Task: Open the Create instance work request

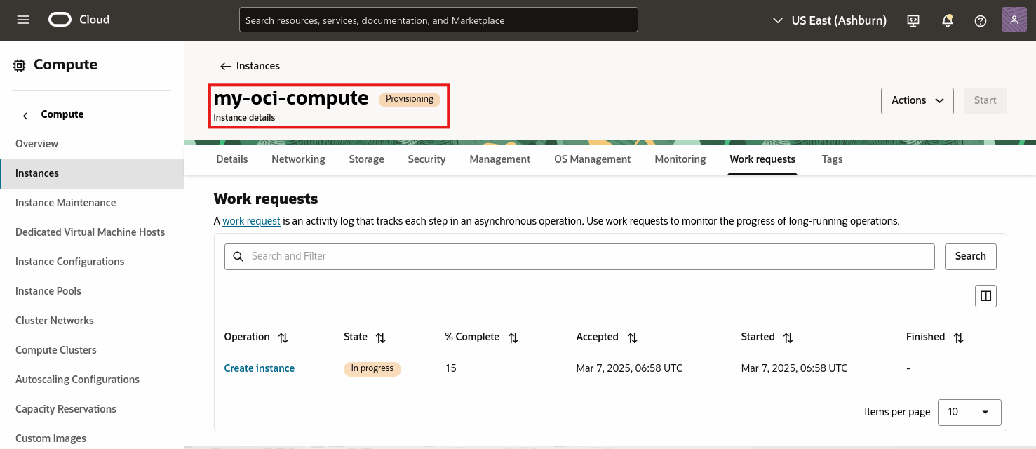Action: [259, 368]
